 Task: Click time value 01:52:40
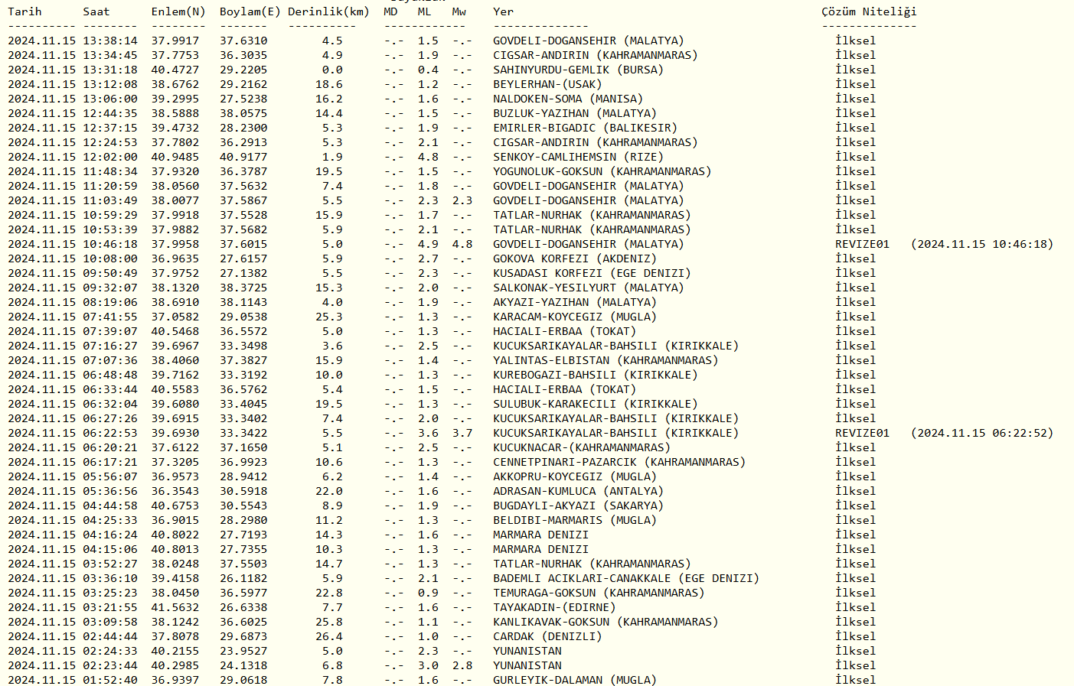point(110,680)
